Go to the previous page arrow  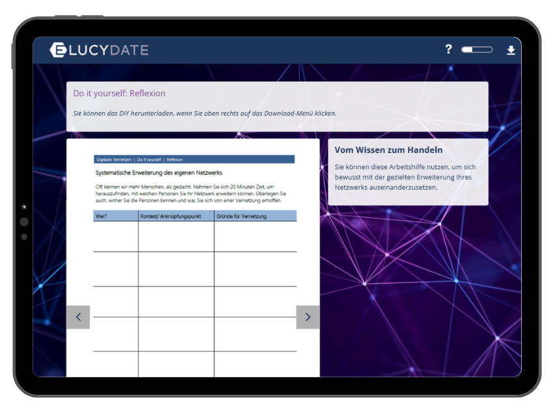(78, 317)
